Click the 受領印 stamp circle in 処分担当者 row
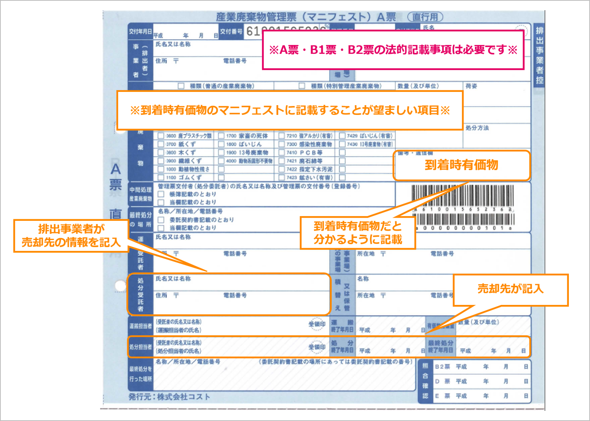Image resolution: width=590 pixels, height=421 pixels. point(317,346)
